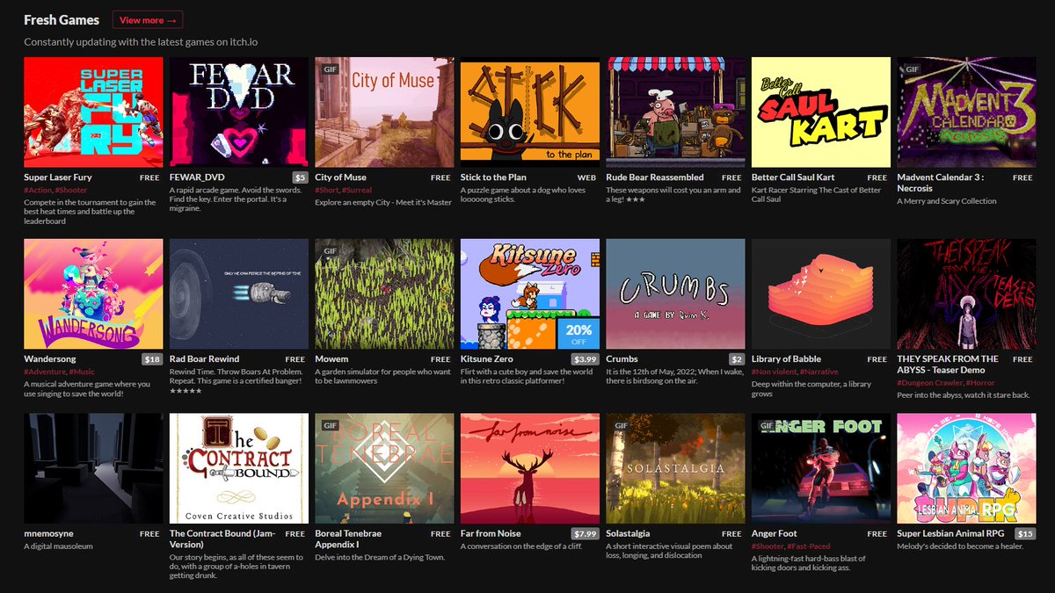Click the Solastalgia title link
The height and width of the screenshot is (593, 1055).
[628, 533]
